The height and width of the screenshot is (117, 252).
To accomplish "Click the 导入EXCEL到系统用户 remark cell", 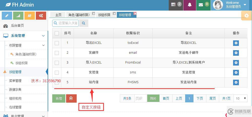I will 188,63.
